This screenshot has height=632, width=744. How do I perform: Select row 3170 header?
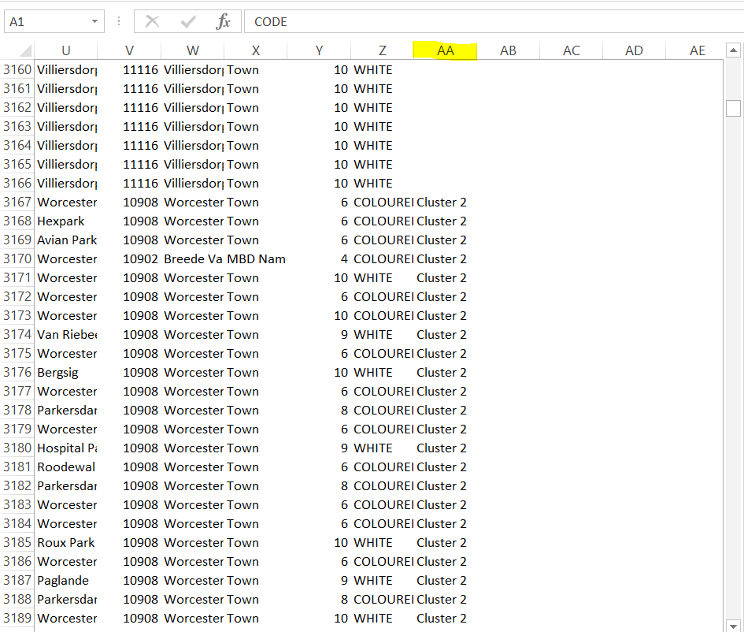[17, 259]
